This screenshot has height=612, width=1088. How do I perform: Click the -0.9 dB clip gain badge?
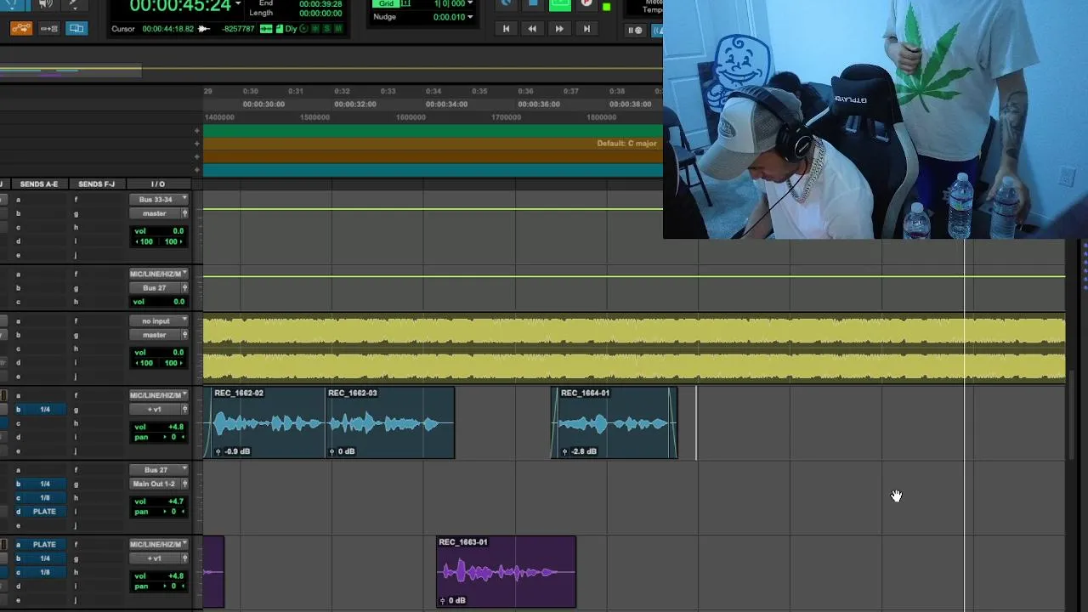coord(232,451)
